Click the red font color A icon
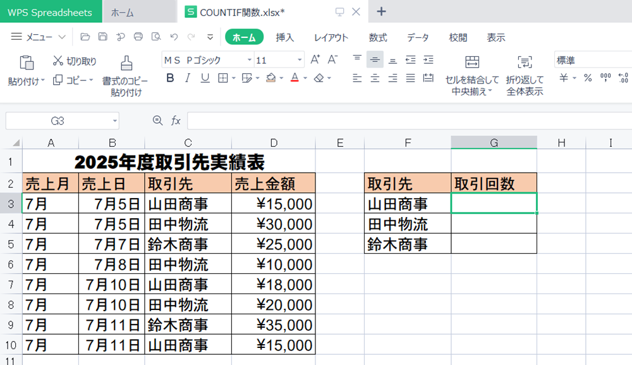632x365 pixels. point(295,78)
